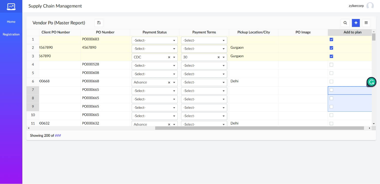The height and width of the screenshot is (184, 380).
Task: Clear Advance status in row 6 via x
Action: 169,82
